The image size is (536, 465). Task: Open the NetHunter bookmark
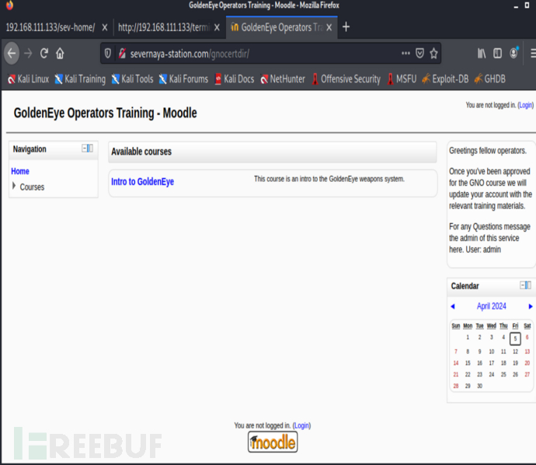pyautogui.click(x=283, y=79)
